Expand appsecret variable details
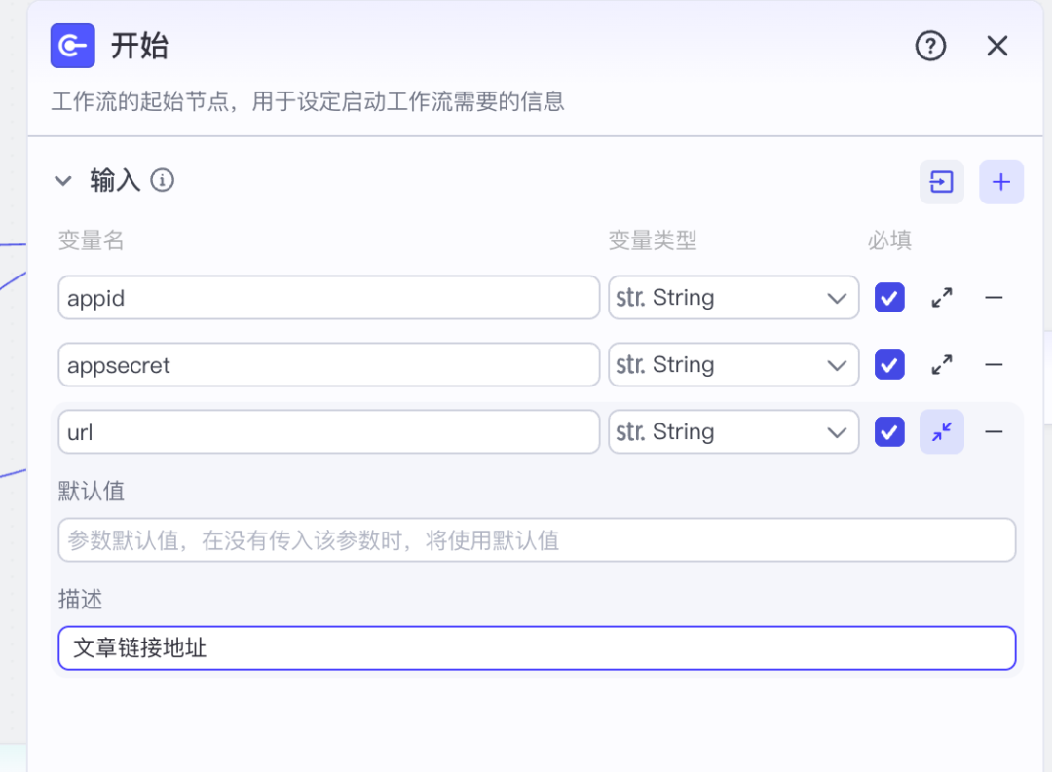The image size is (1052, 772). (x=941, y=365)
